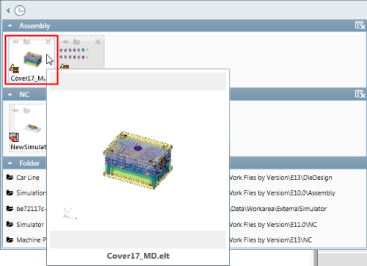The height and width of the screenshot is (266, 367).
Task: Pin the NewSimulator NC thumbnail
Action: tap(15, 110)
